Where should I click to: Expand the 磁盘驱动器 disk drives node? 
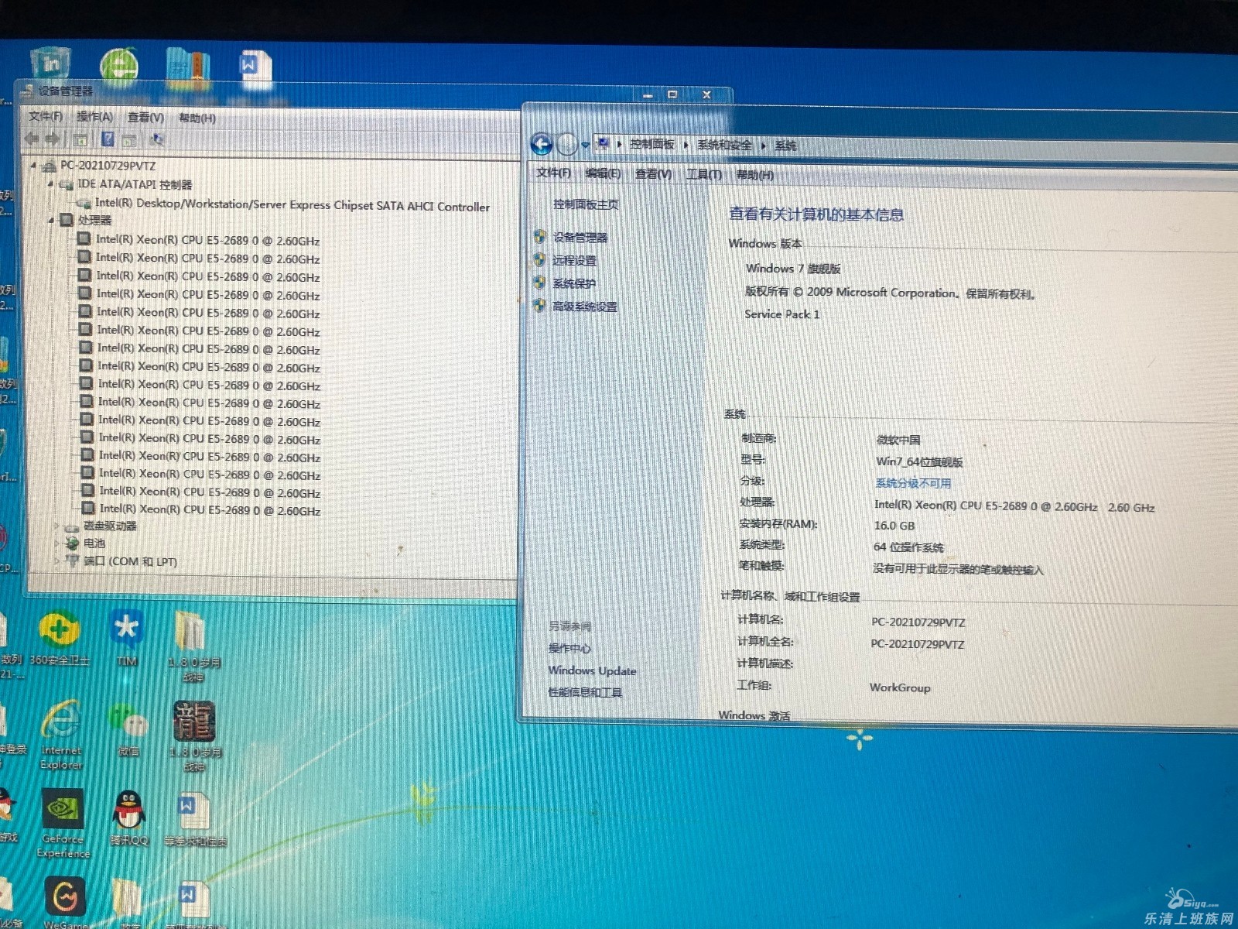[57, 526]
